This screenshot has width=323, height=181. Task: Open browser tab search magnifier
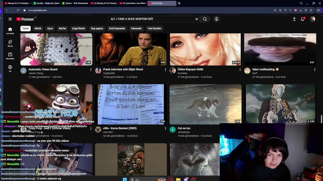[301, 3]
